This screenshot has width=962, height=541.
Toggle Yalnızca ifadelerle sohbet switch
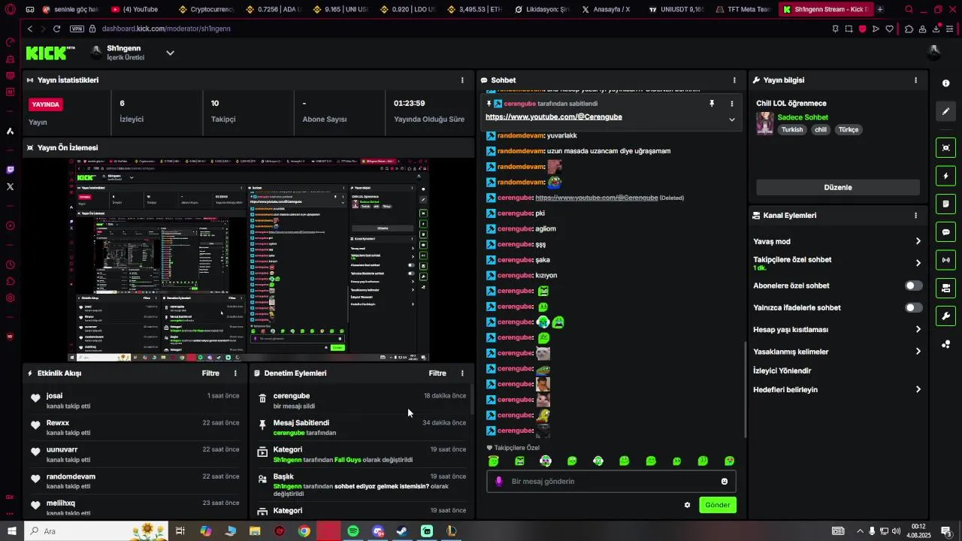[913, 307]
